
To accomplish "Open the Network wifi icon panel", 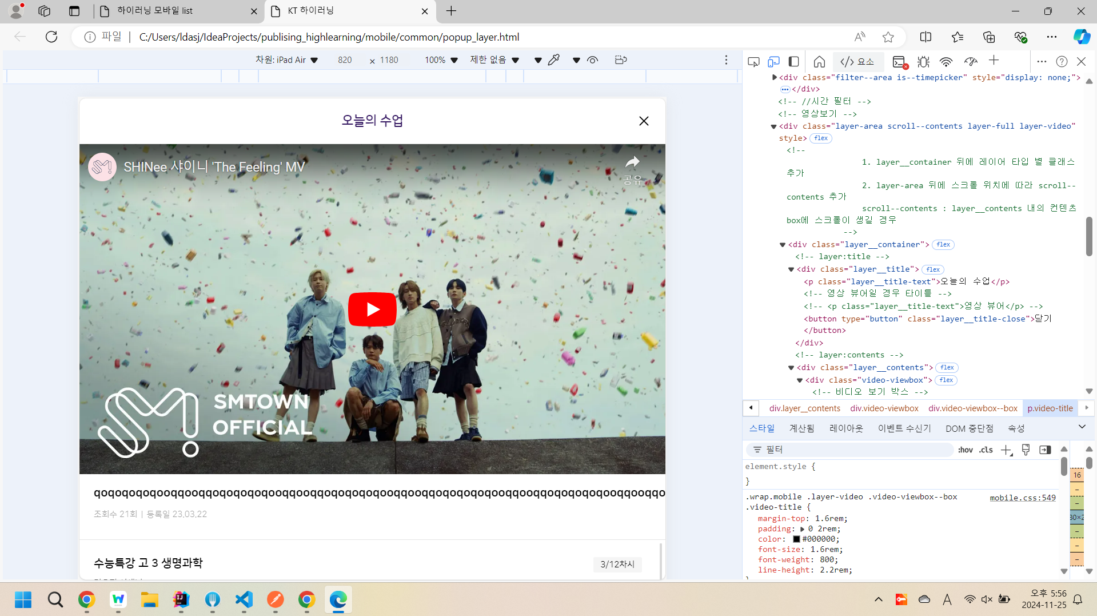I will 946,61.
